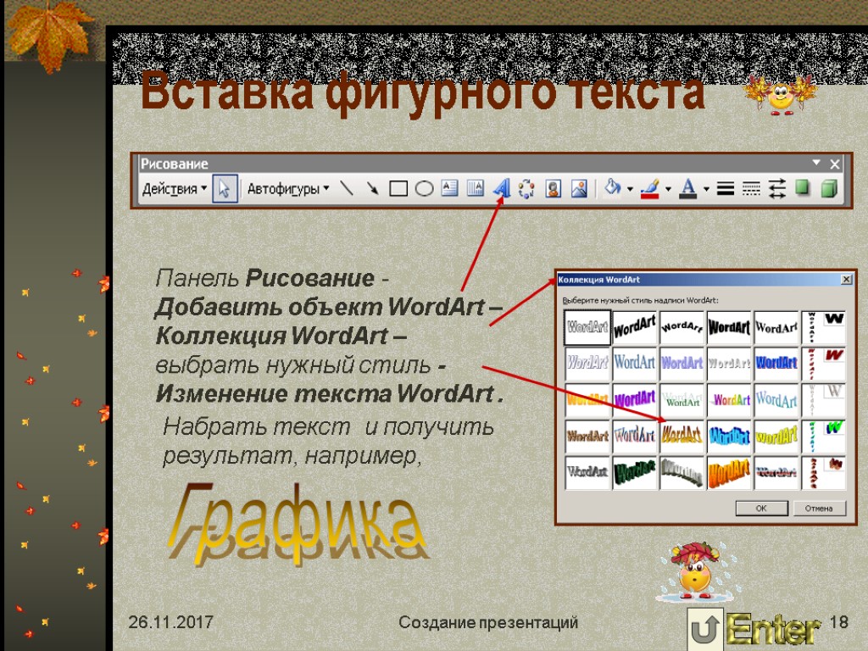Select the Oval shape tool
Image resolution: width=868 pixels, height=651 pixels.
tap(424, 189)
